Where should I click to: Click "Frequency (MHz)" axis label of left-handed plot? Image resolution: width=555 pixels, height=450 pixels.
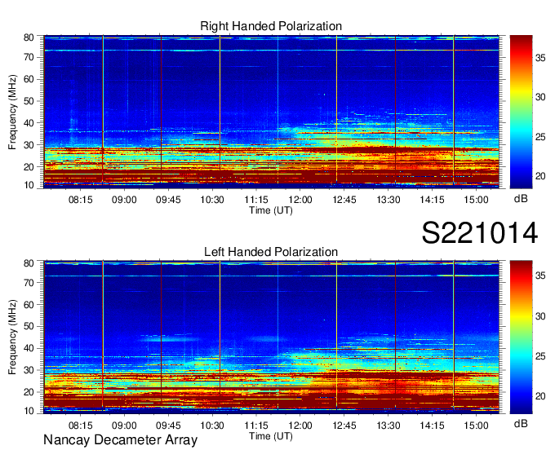tap(12, 337)
